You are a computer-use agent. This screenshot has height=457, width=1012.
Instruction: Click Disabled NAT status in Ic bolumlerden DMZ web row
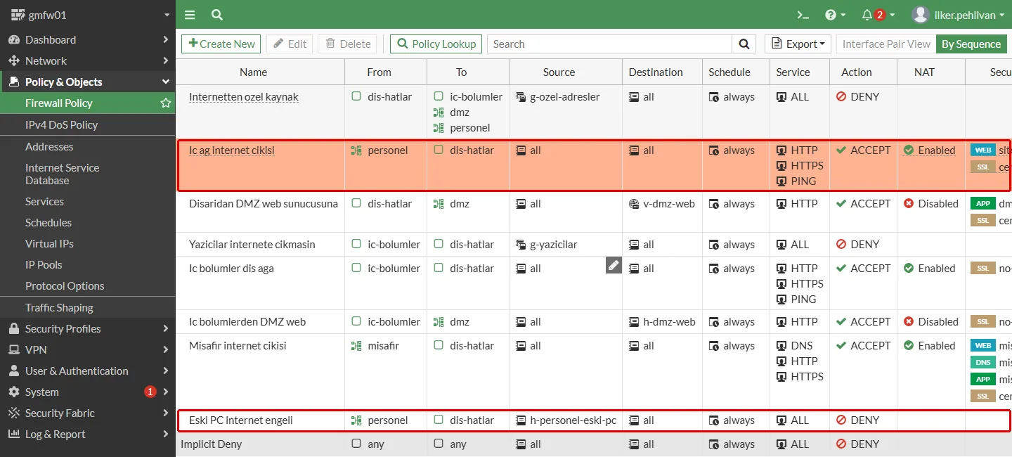click(x=931, y=322)
